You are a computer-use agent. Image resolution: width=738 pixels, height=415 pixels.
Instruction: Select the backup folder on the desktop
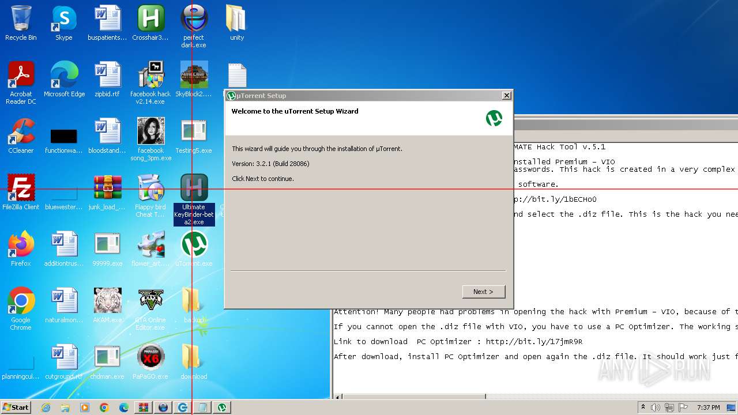pyautogui.click(x=194, y=306)
